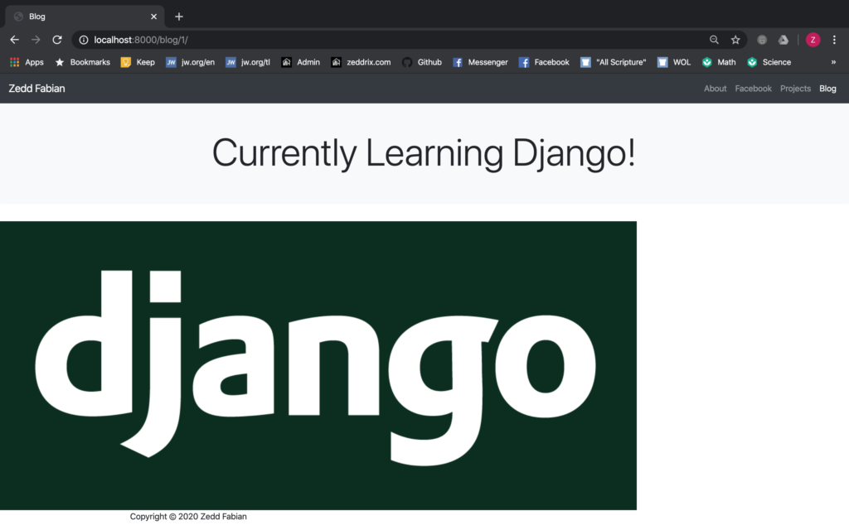Open the Keep bookmark
This screenshot has height=530, width=849.
click(138, 62)
